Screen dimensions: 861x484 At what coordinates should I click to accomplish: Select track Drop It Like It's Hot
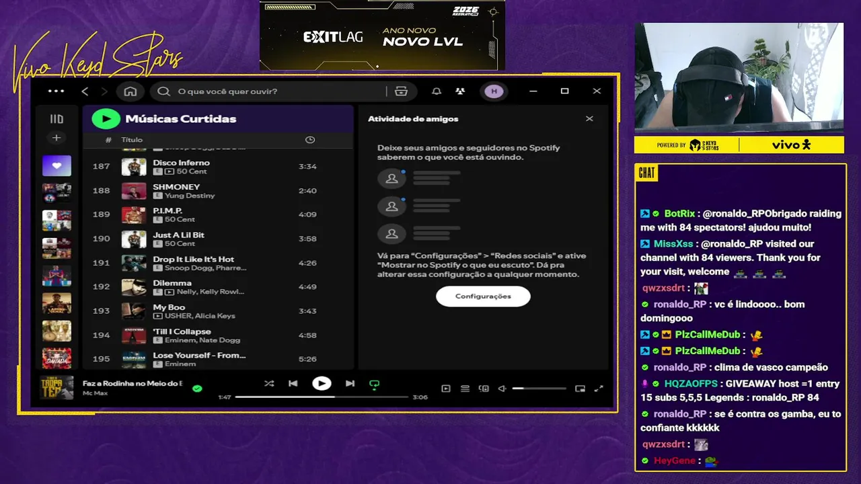click(x=219, y=264)
